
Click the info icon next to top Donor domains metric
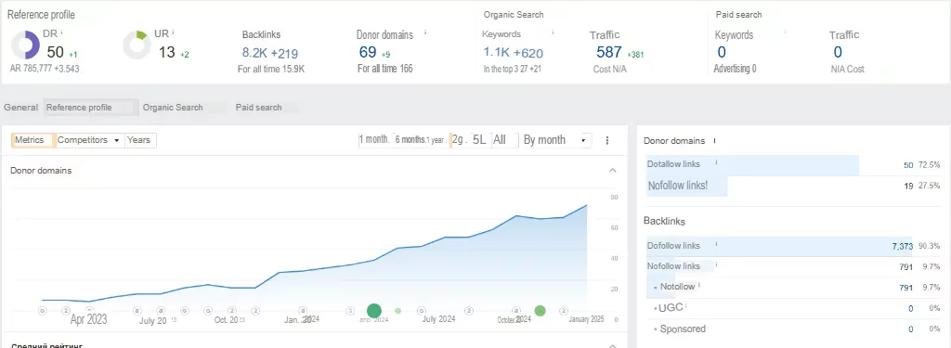coord(425,32)
